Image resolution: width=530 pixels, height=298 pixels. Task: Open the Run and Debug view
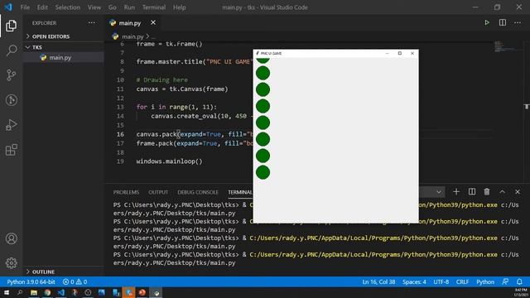[11, 125]
